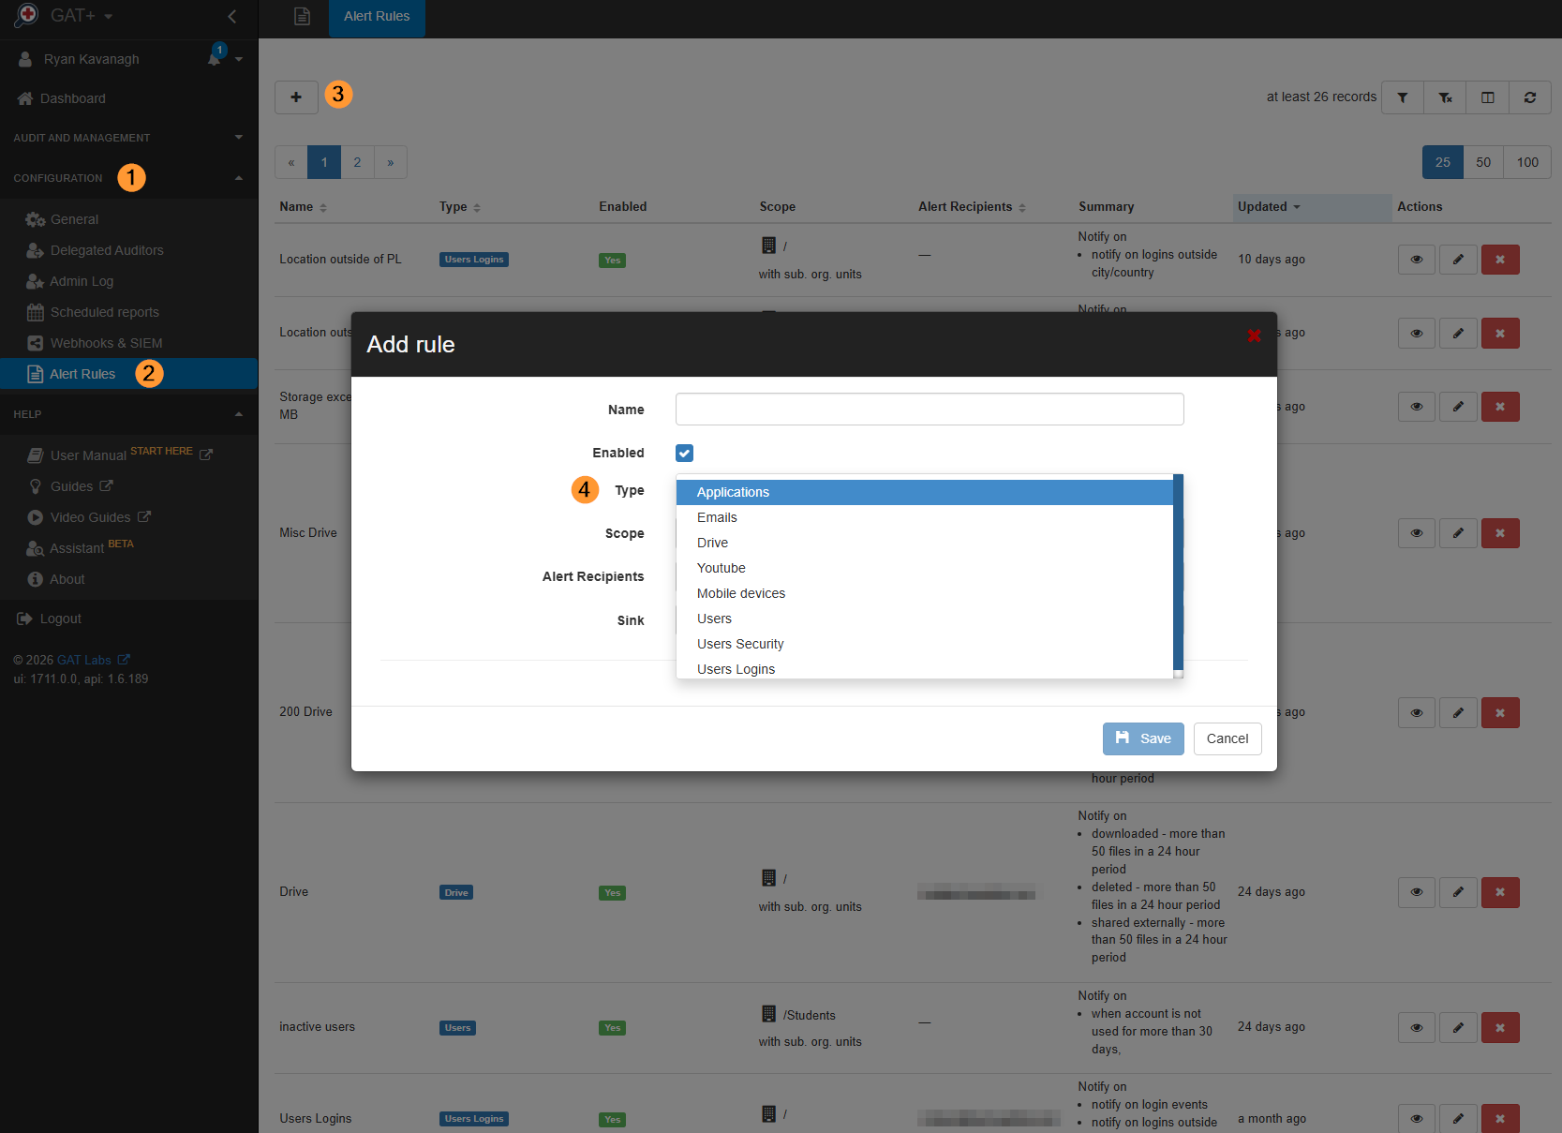
Task: Uncheck the Enabled checkbox
Action: [684, 454]
